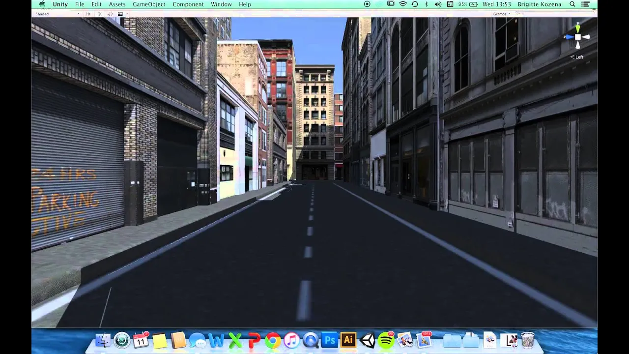Screen dimensions: 629x354
Task: Click the Left view label under gizmo
Action: (x=577, y=57)
